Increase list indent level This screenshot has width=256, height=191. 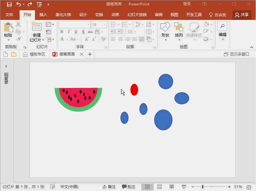120,32
